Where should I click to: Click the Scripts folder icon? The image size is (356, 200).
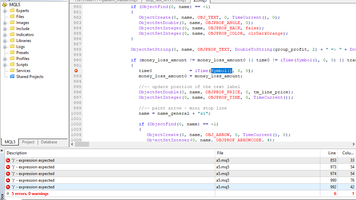pyautogui.click(x=12, y=64)
